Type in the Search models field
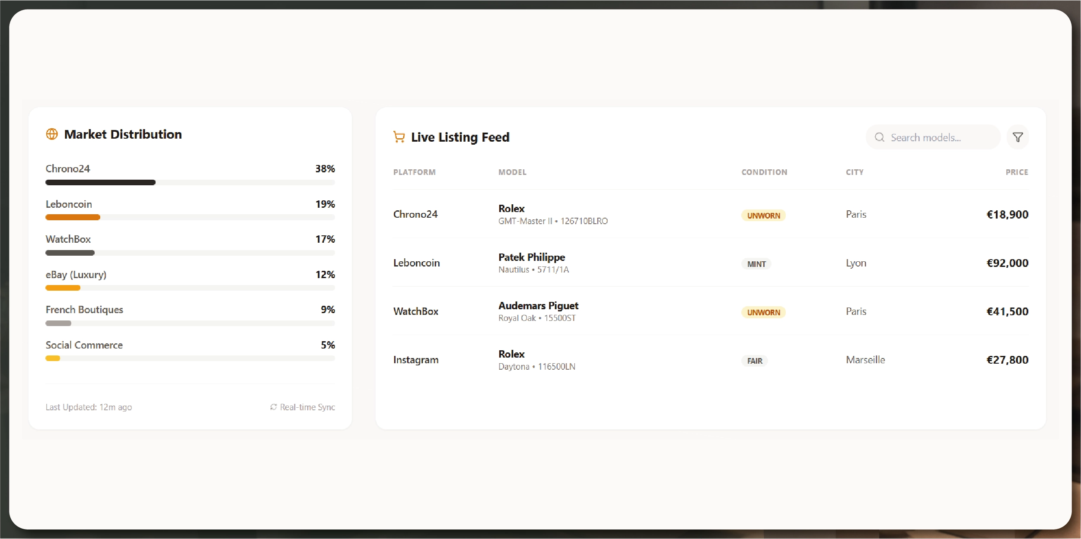1081x539 pixels. click(x=938, y=137)
